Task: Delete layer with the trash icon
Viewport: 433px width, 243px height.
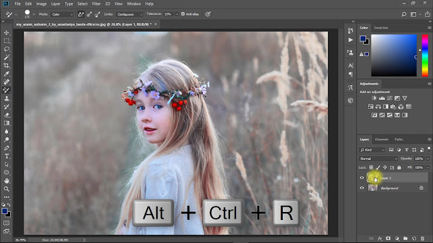Action: point(422,238)
